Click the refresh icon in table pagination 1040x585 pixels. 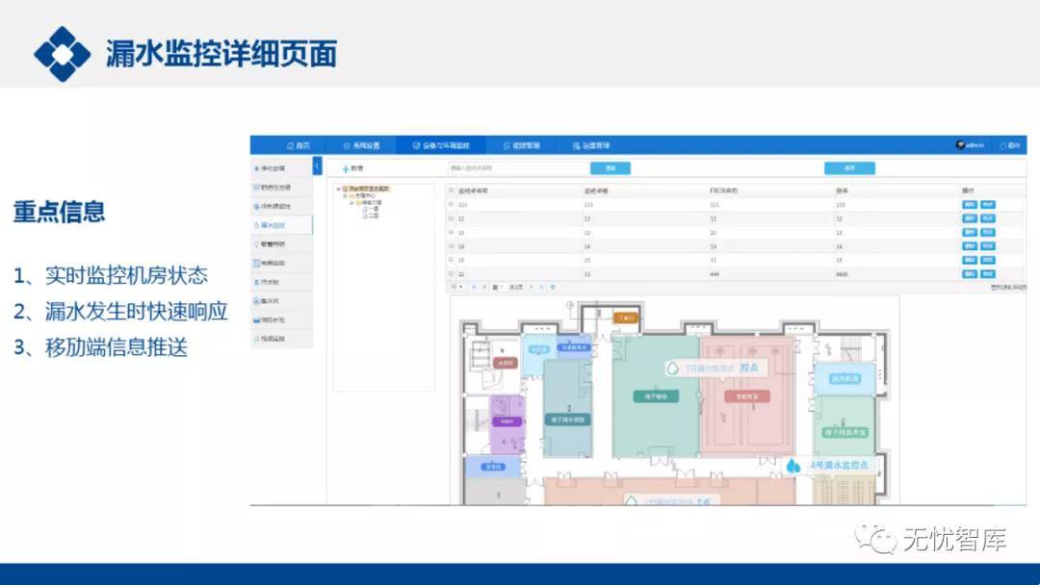click(552, 287)
